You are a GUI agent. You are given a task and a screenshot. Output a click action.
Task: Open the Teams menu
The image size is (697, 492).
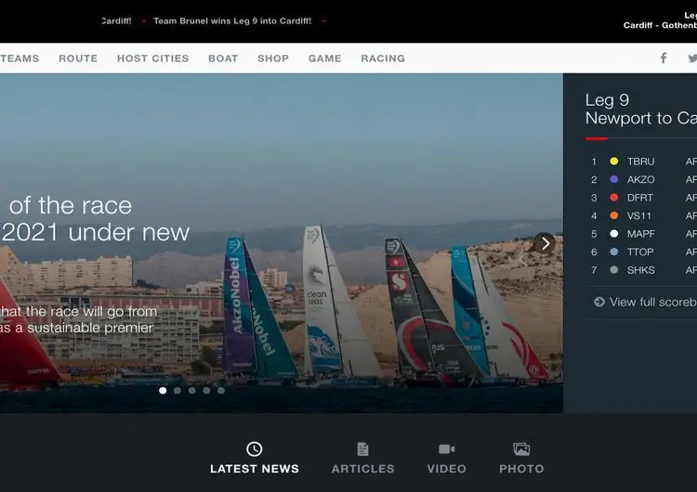[x=20, y=58]
